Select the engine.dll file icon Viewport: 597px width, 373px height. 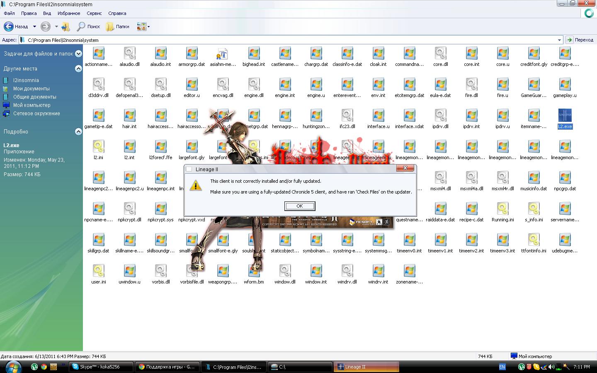coord(254,85)
